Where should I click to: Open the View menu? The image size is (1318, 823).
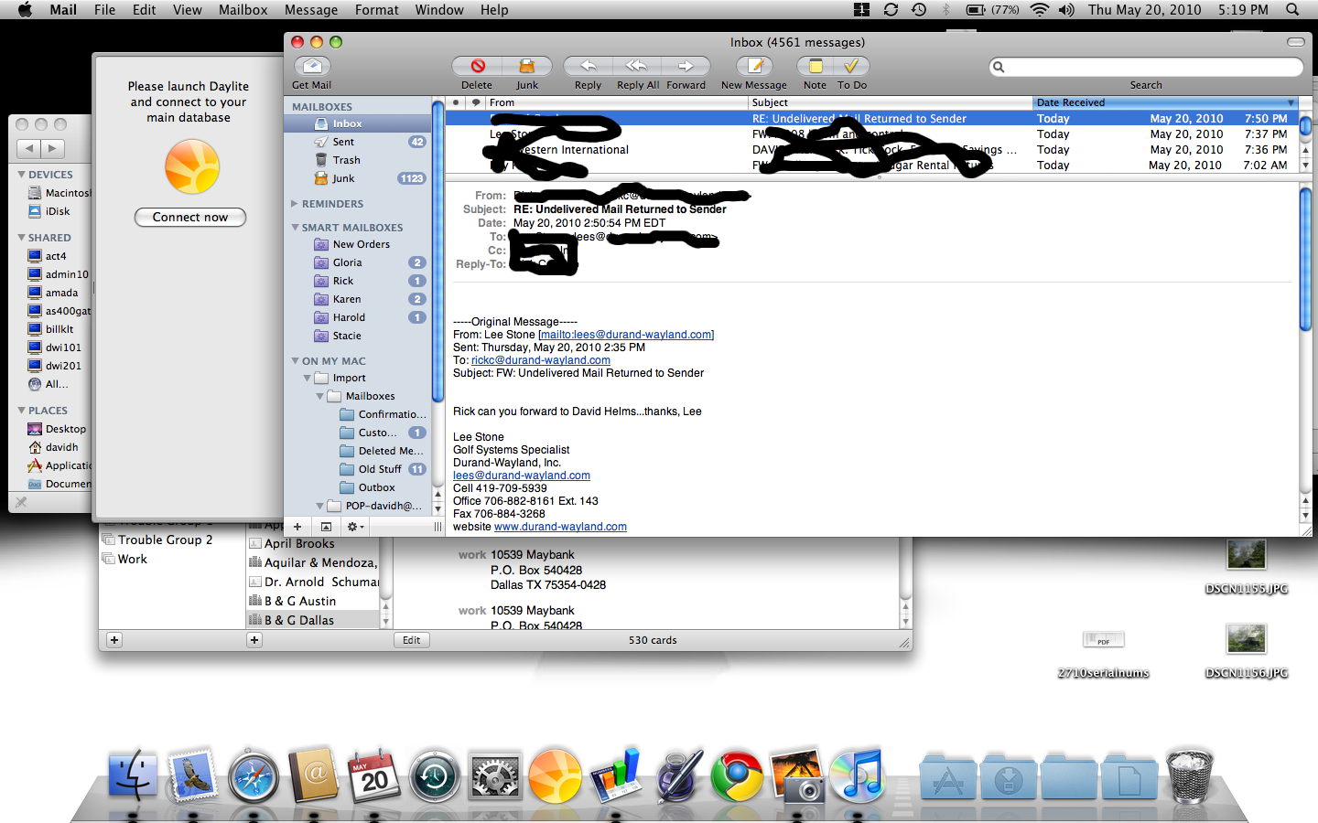(x=187, y=10)
